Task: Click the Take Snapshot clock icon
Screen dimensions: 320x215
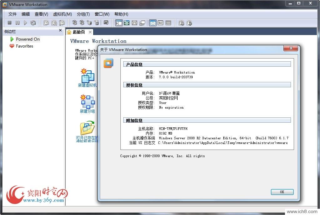Action: (46, 23)
